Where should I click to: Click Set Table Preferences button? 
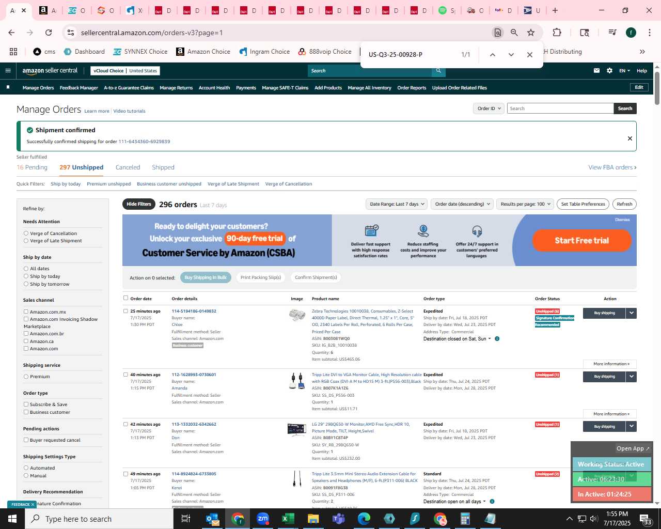(x=583, y=204)
